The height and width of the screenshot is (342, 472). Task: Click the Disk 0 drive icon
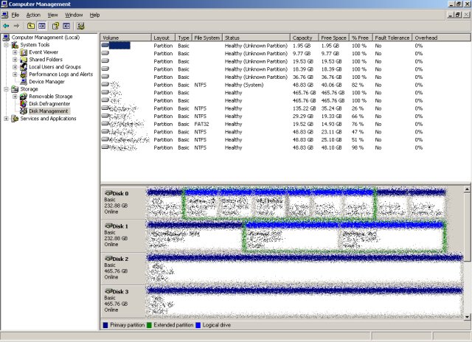click(x=108, y=193)
